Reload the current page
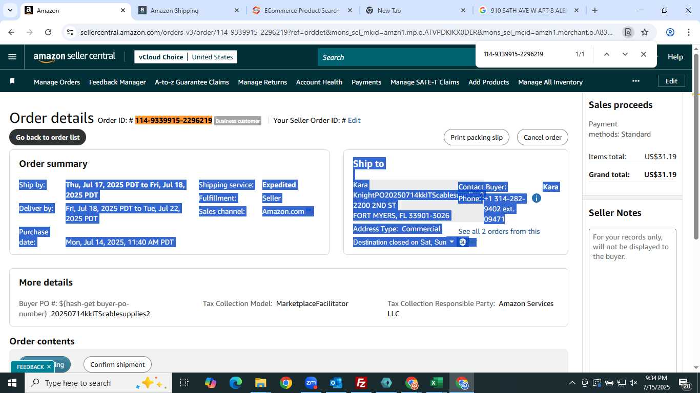 pyautogui.click(x=48, y=32)
